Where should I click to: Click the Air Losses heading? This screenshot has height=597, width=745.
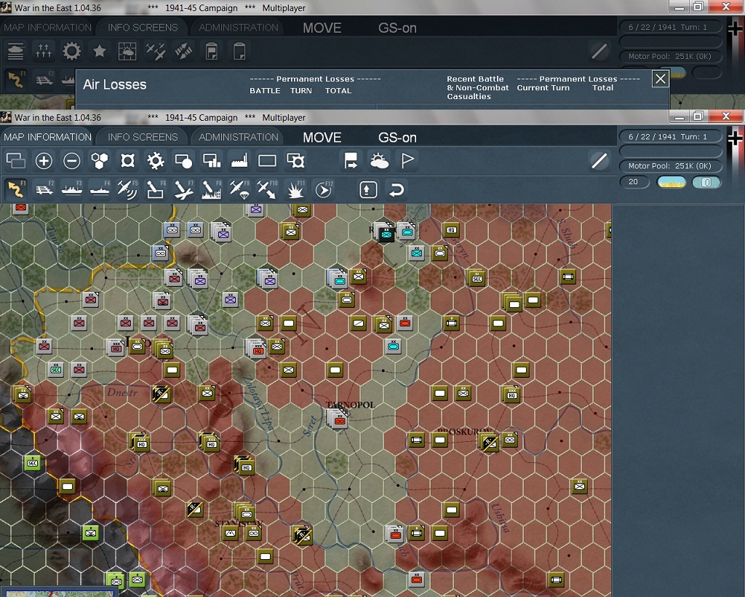click(114, 84)
